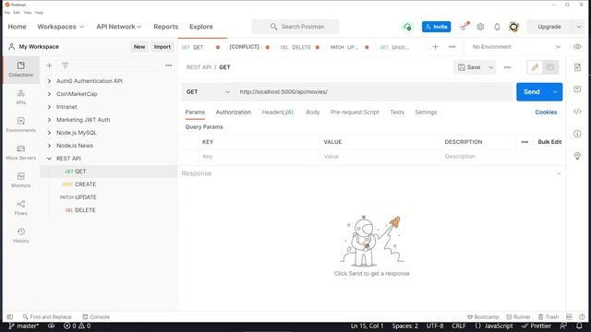Open the No Environment selector
The image size is (591, 332).
517,47
